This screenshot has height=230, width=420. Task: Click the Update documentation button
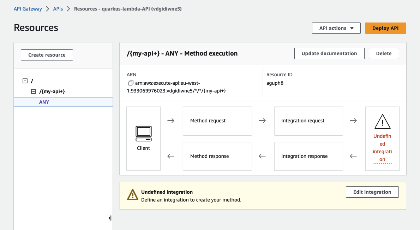tap(329, 53)
